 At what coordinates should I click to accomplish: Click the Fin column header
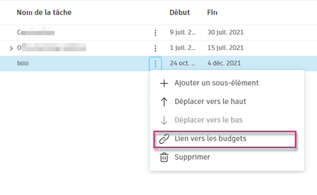tap(212, 12)
